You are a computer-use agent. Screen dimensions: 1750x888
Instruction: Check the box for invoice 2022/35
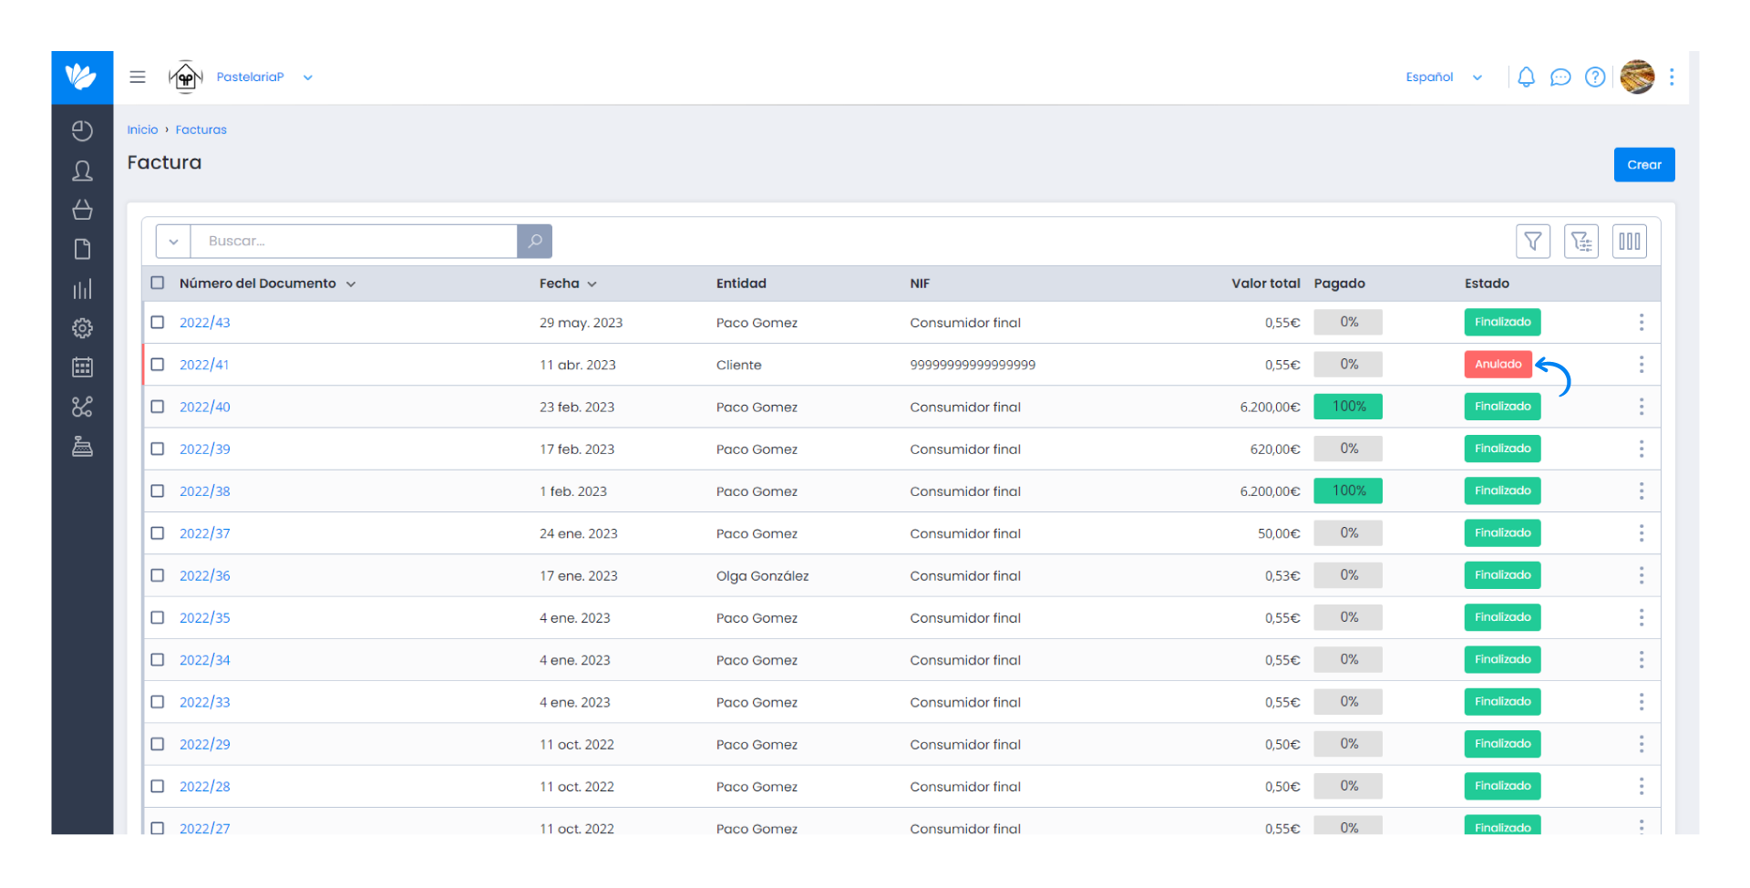pyautogui.click(x=158, y=617)
